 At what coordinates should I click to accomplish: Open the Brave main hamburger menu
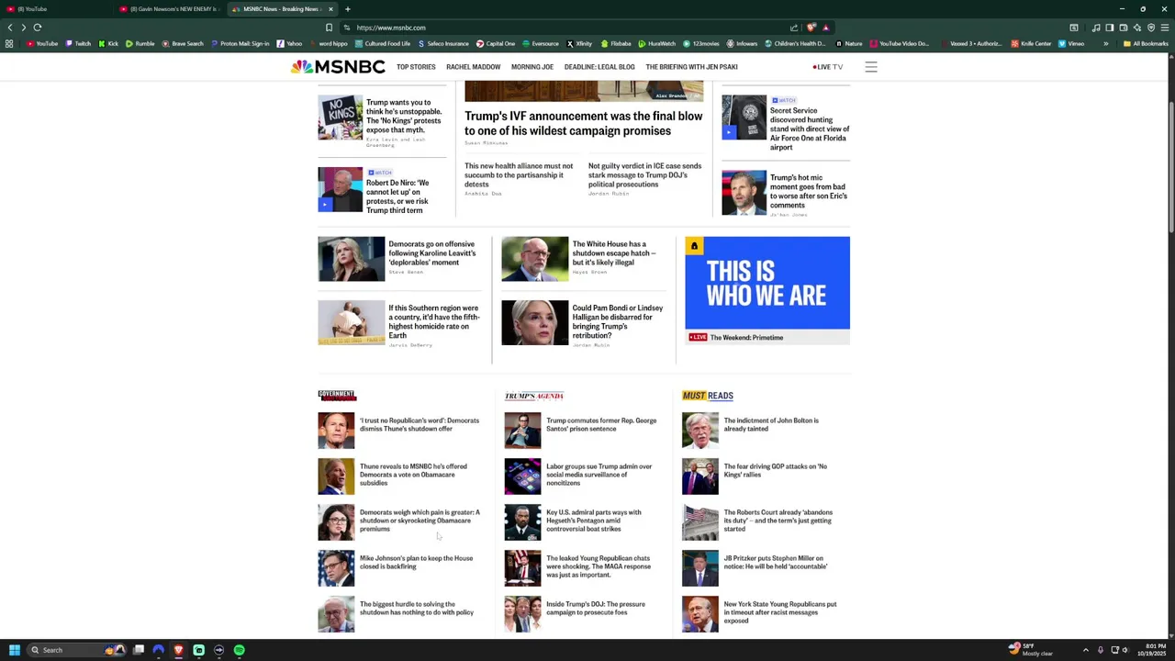[x=1165, y=28]
